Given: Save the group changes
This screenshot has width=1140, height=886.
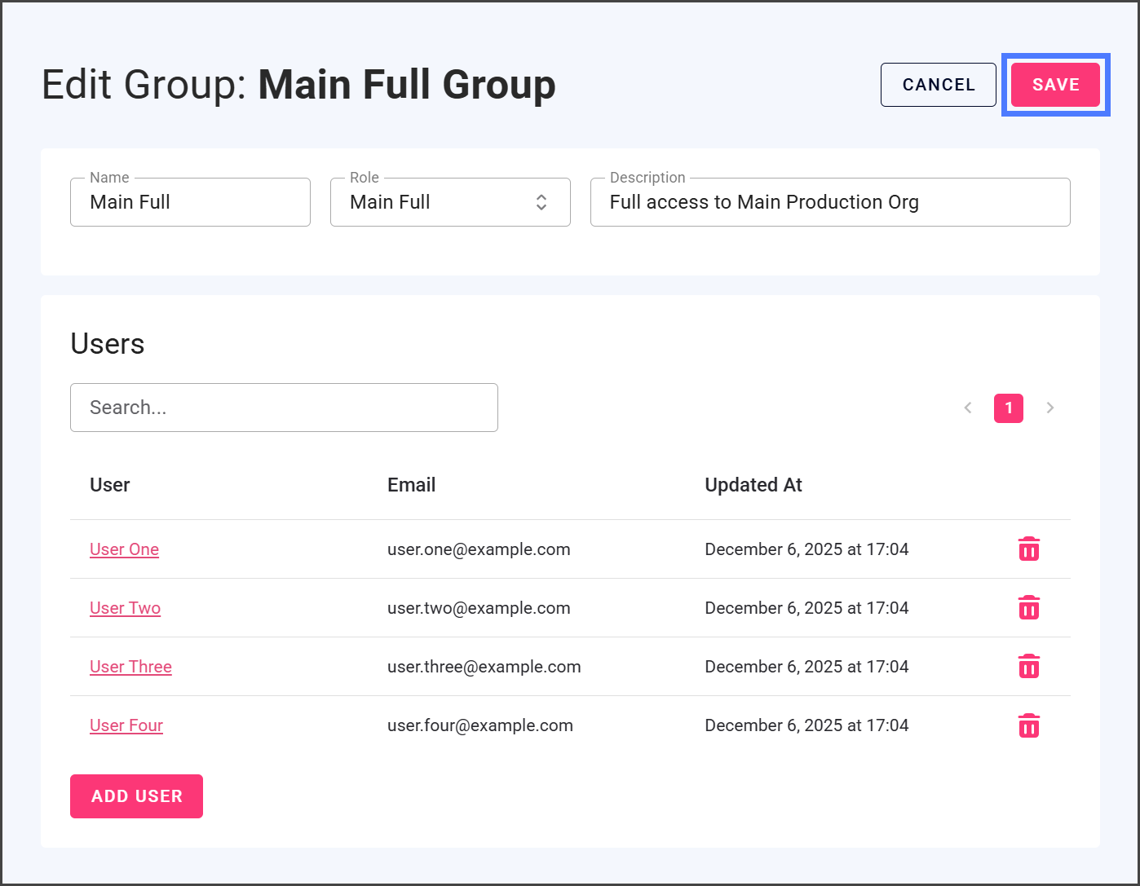Looking at the screenshot, I should coord(1055,85).
